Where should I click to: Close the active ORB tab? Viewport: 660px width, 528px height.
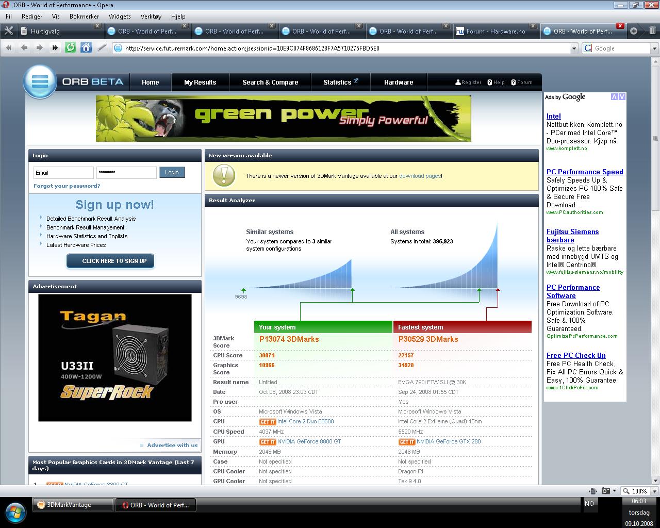pyautogui.click(x=620, y=26)
